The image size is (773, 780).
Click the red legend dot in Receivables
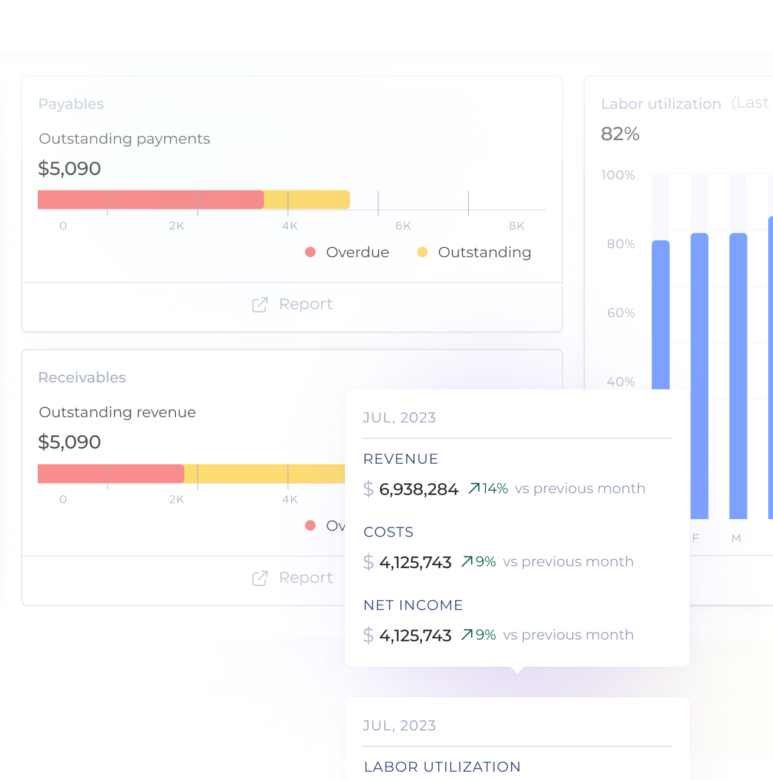(310, 525)
